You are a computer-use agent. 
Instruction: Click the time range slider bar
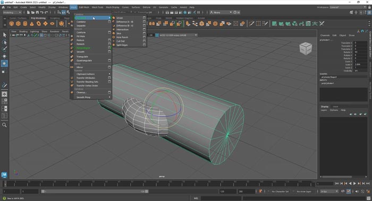point(95,191)
